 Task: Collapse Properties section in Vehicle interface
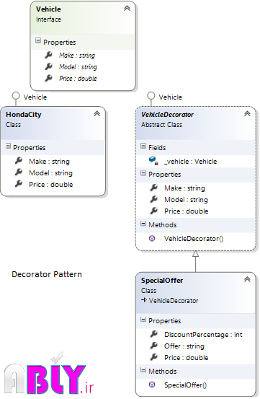pyautogui.click(x=38, y=40)
